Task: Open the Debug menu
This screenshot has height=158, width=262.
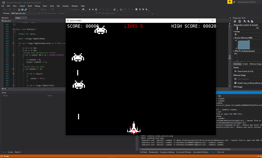Action: pos(37,6)
